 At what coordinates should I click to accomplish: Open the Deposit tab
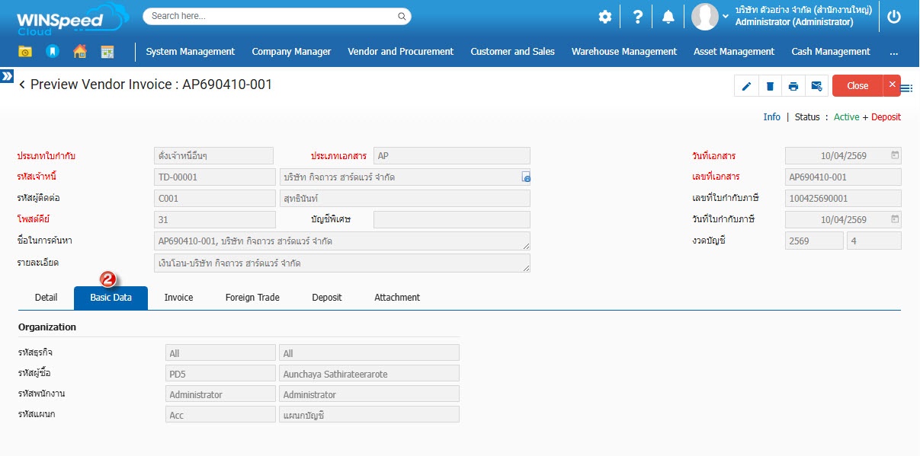326,298
